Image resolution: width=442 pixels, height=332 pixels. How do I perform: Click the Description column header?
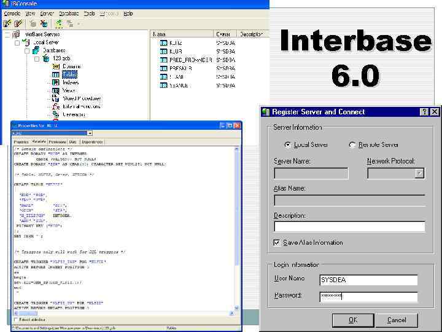[x=253, y=34]
